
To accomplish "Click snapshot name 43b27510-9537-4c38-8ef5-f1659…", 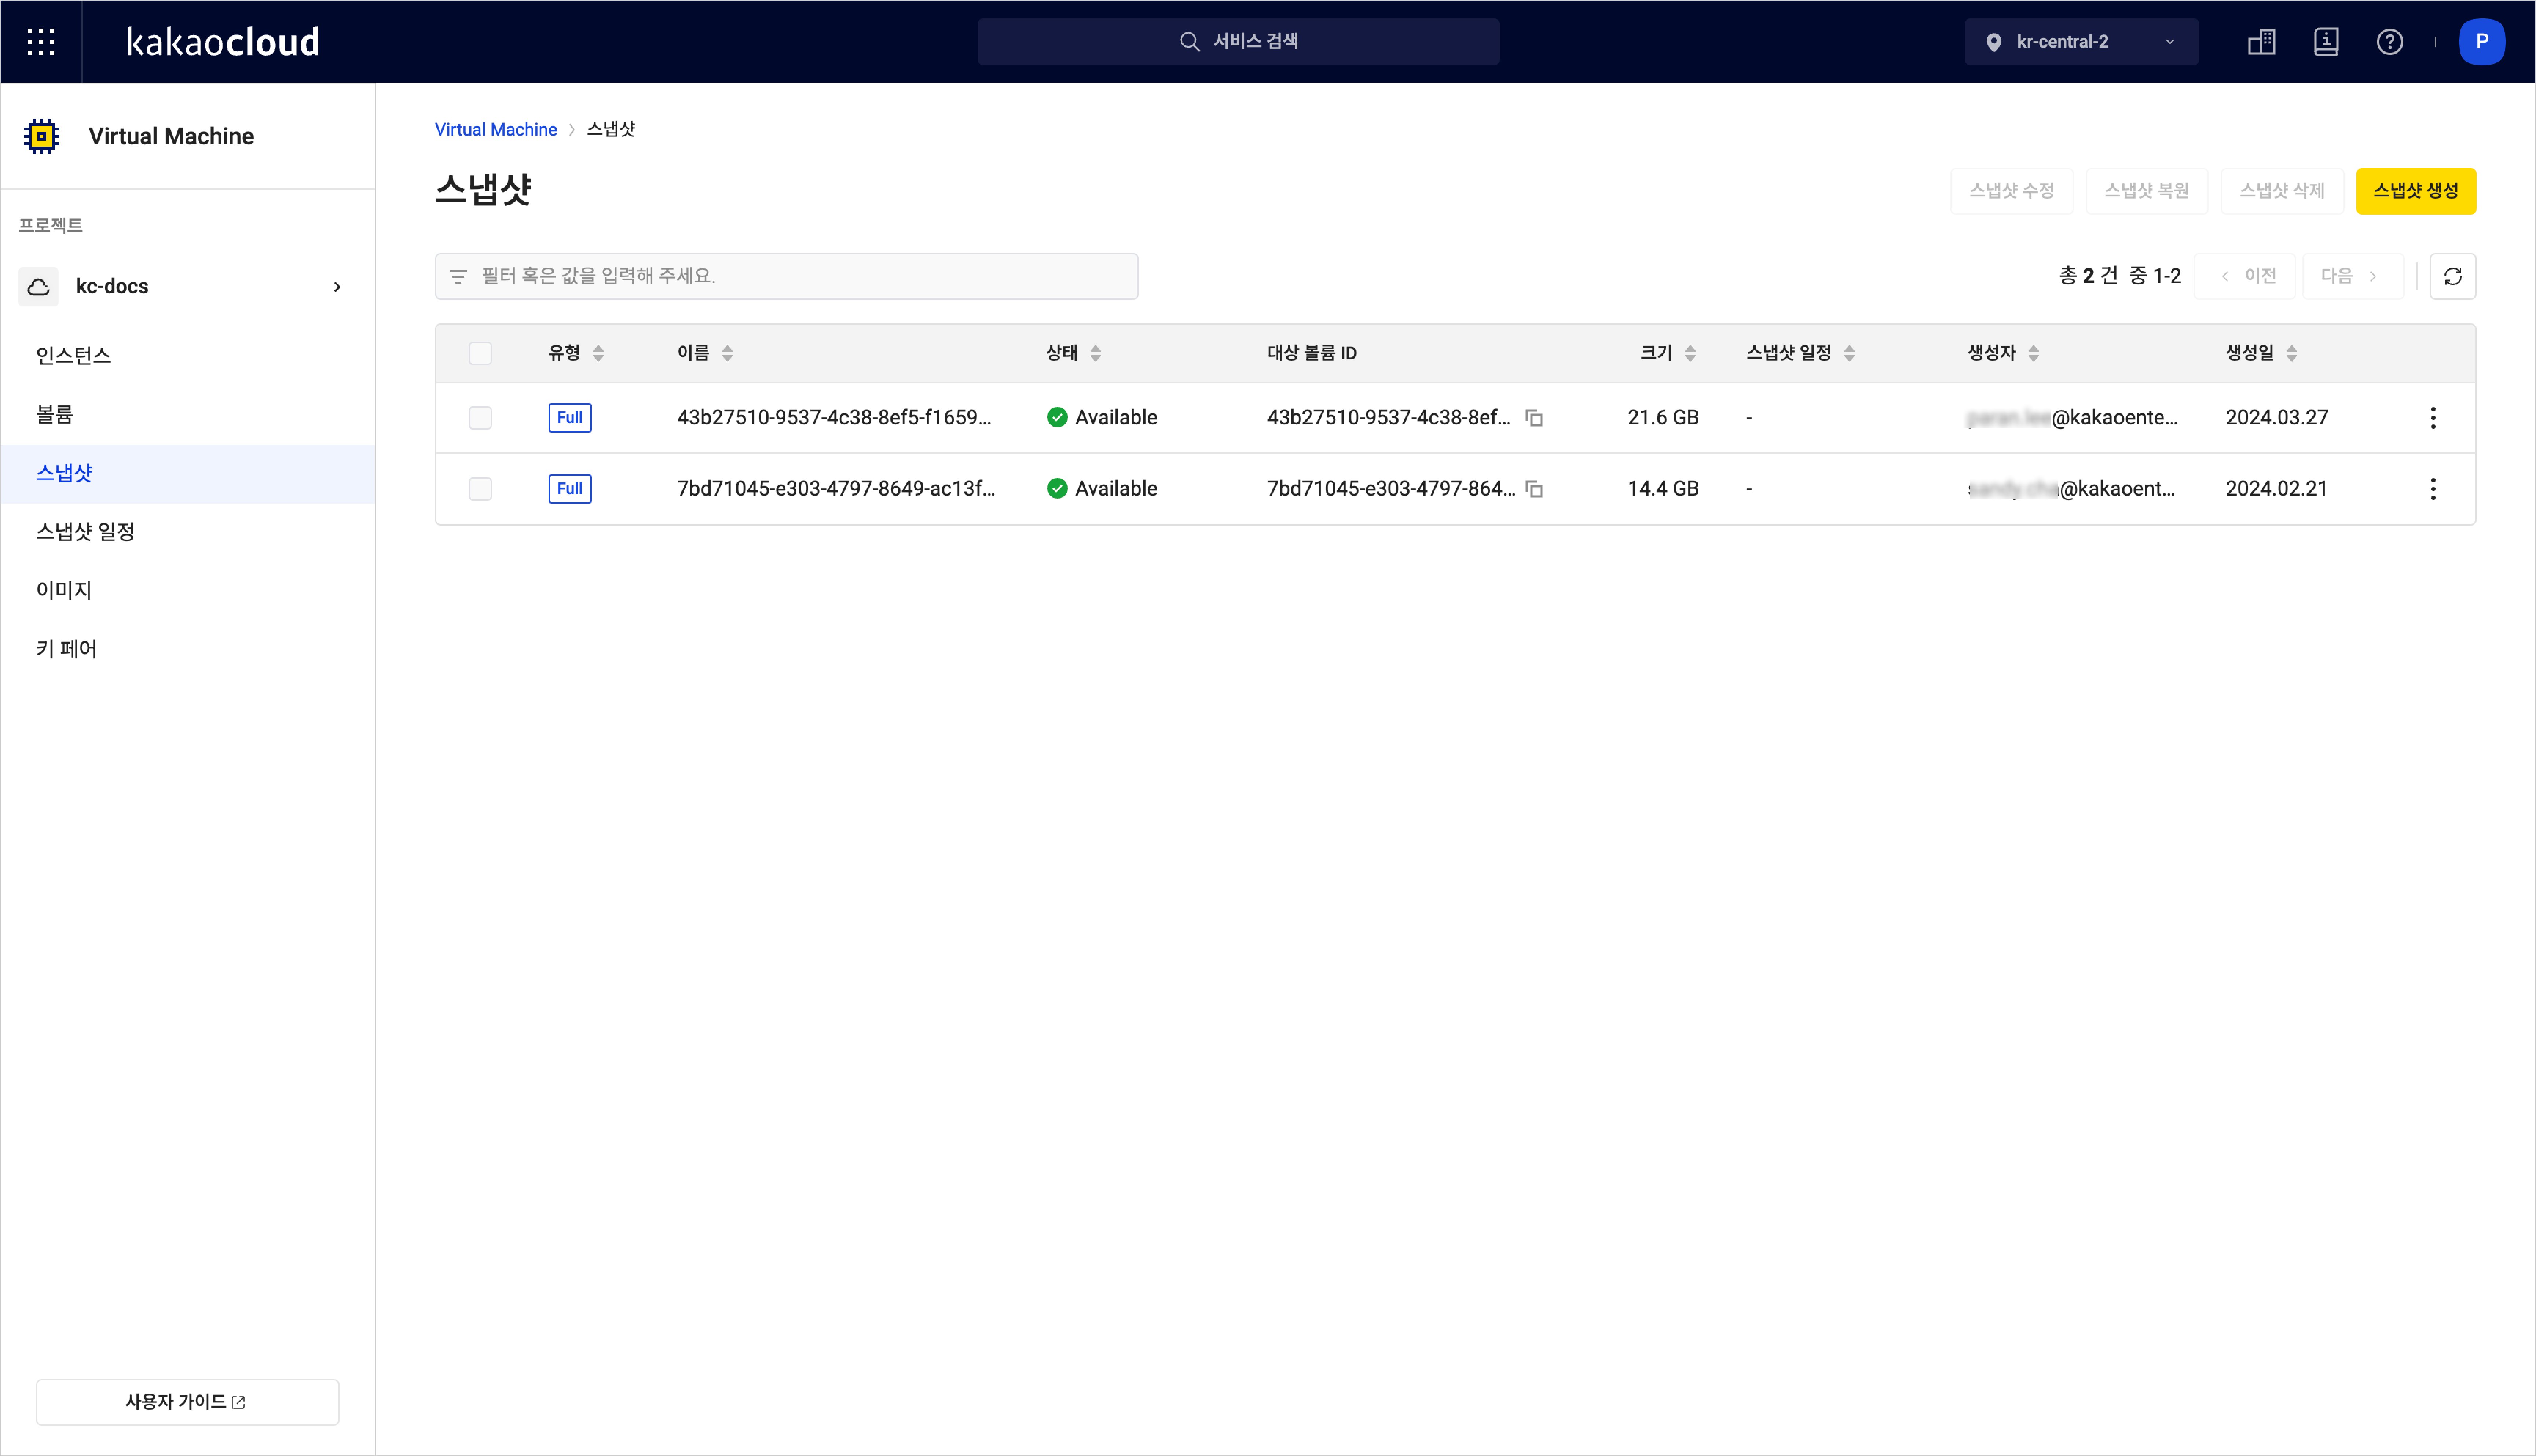I will click(834, 418).
